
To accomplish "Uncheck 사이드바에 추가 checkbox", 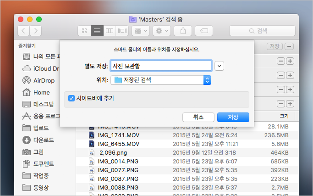I will click(x=71, y=98).
